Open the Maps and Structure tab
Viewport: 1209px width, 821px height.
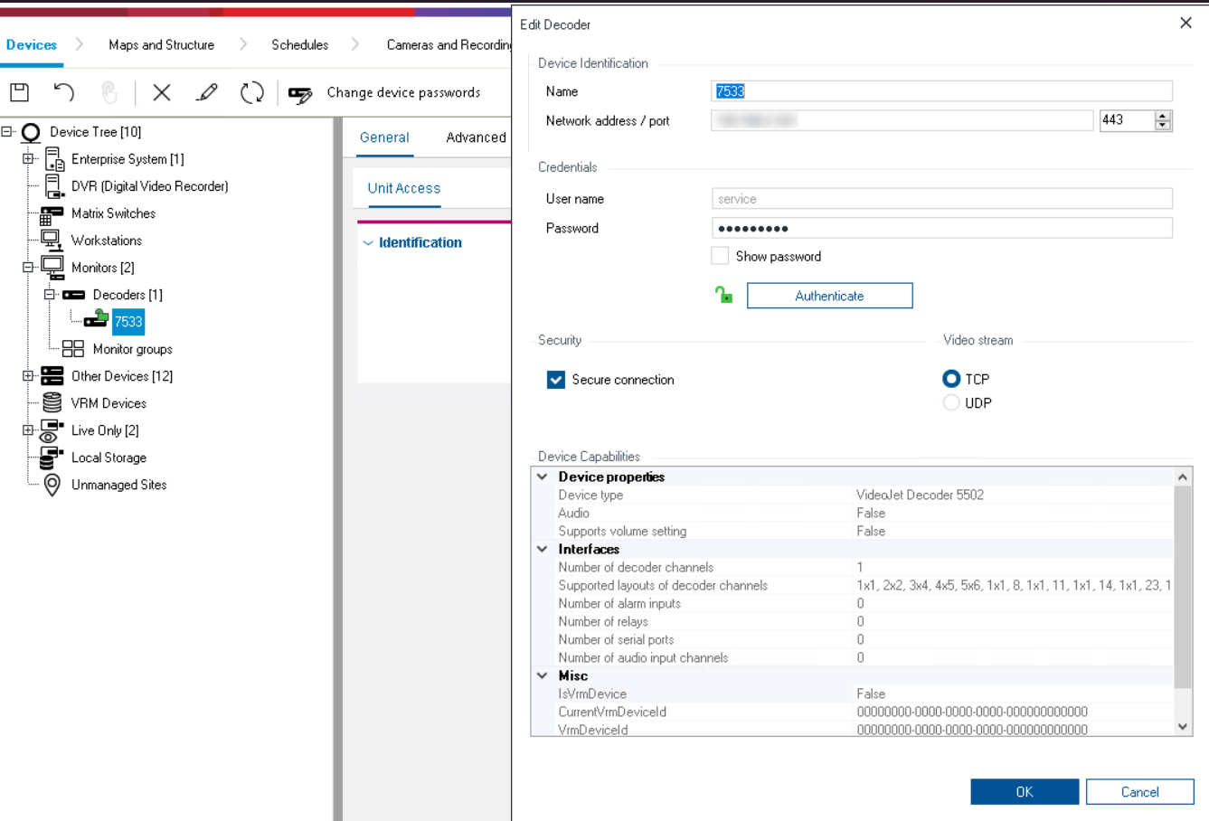pos(161,44)
